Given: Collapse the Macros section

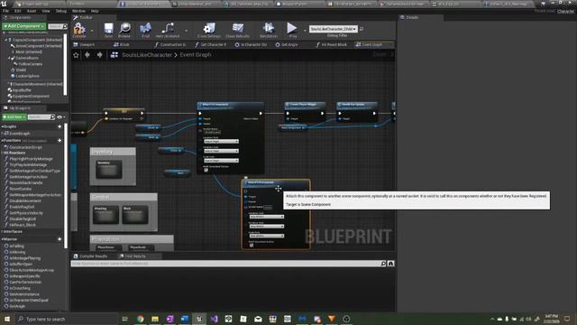Looking at the screenshot, I should [2, 239].
